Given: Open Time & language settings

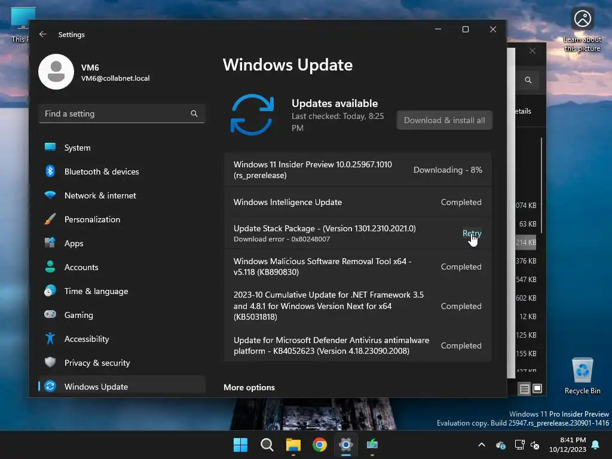Looking at the screenshot, I should (122, 291).
